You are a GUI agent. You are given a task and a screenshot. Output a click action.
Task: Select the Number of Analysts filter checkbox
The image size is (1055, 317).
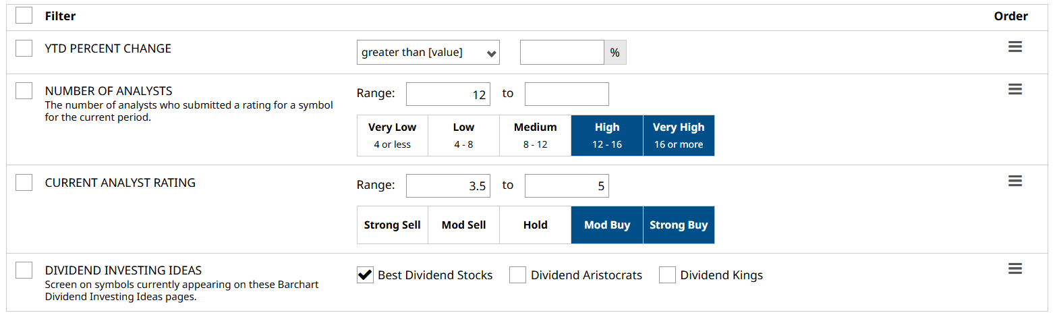pos(24,90)
